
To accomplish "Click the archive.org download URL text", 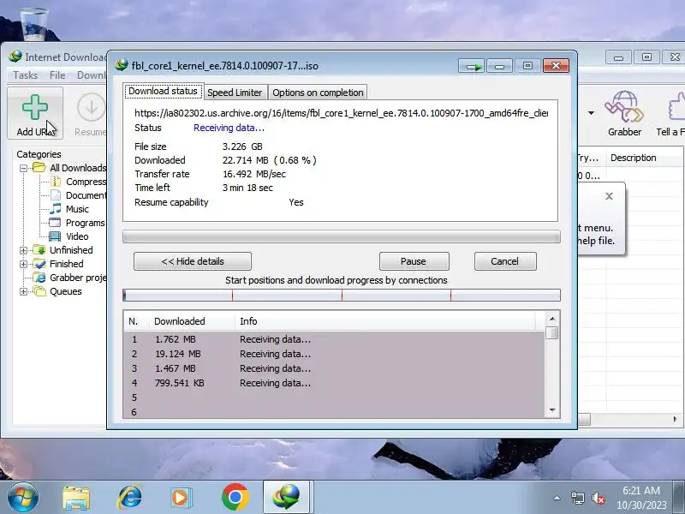I will click(x=341, y=113).
